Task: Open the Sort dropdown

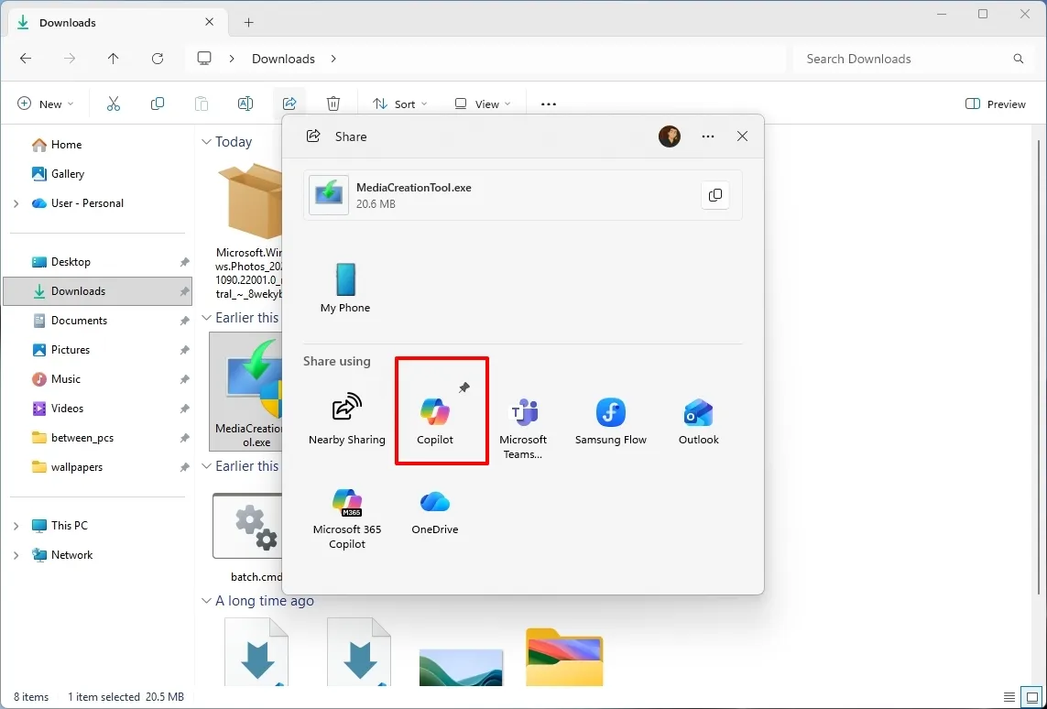Action: [399, 104]
